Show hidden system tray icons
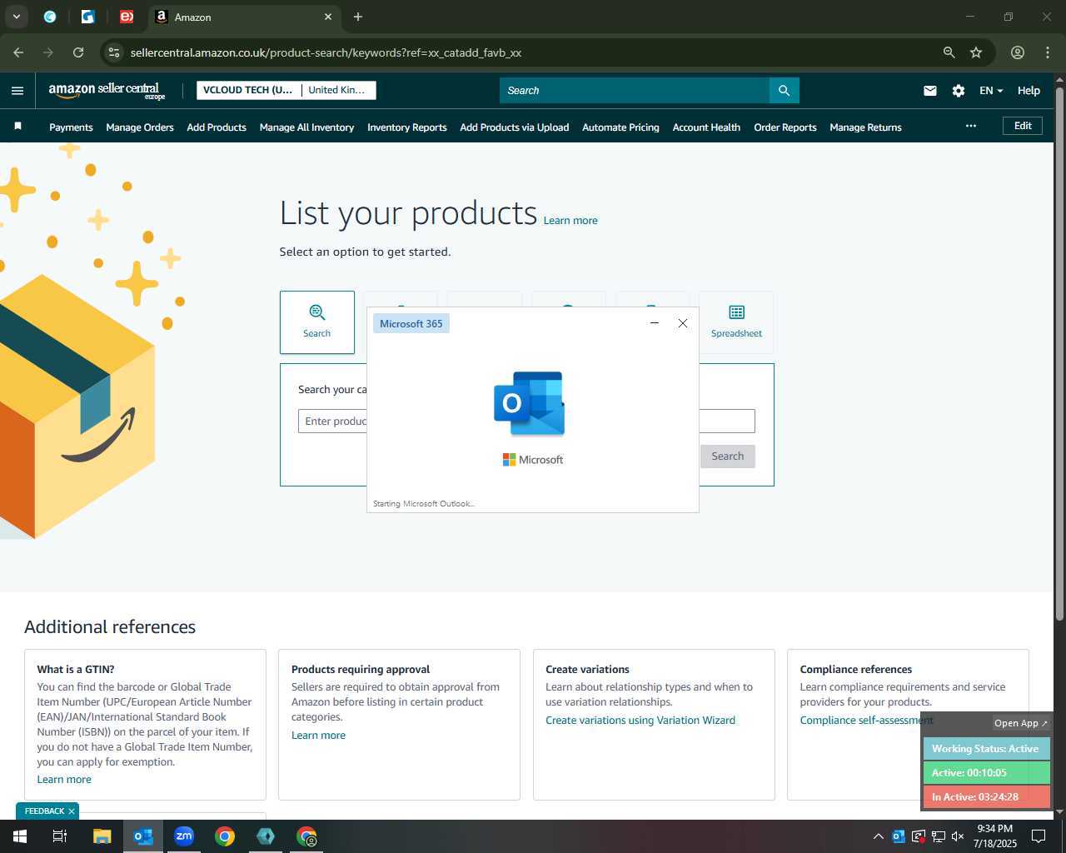The width and height of the screenshot is (1066, 853). coord(878,836)
